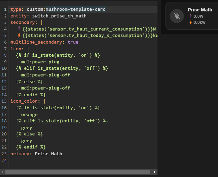Viewport: 218px width, 177px height.
Task: Click the orange lightning emoji in card preview
Action: tap(191, 22)
